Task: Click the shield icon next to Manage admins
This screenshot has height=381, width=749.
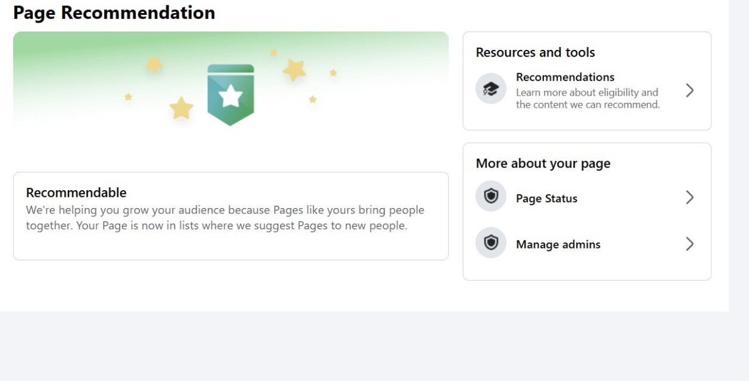Action: pyautogui.click(x=490, y=243)
